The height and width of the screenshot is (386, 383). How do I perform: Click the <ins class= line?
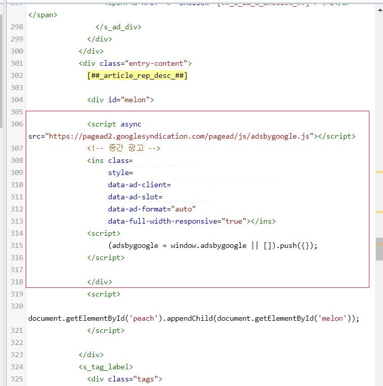click(110, 160)
